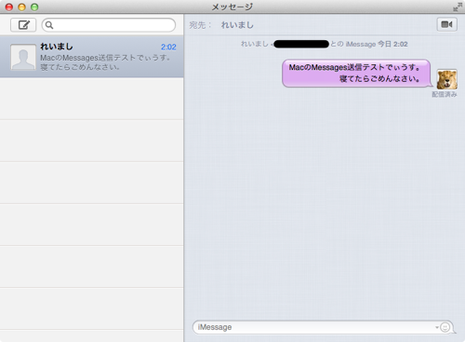Click the search field in the sidebar
The width and height of the screenshot is (465, 342).
point(109,25)
